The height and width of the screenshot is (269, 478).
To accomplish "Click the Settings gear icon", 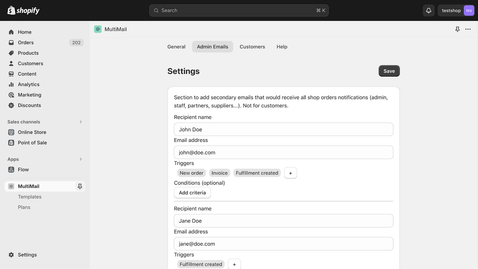I will point(11,255).
